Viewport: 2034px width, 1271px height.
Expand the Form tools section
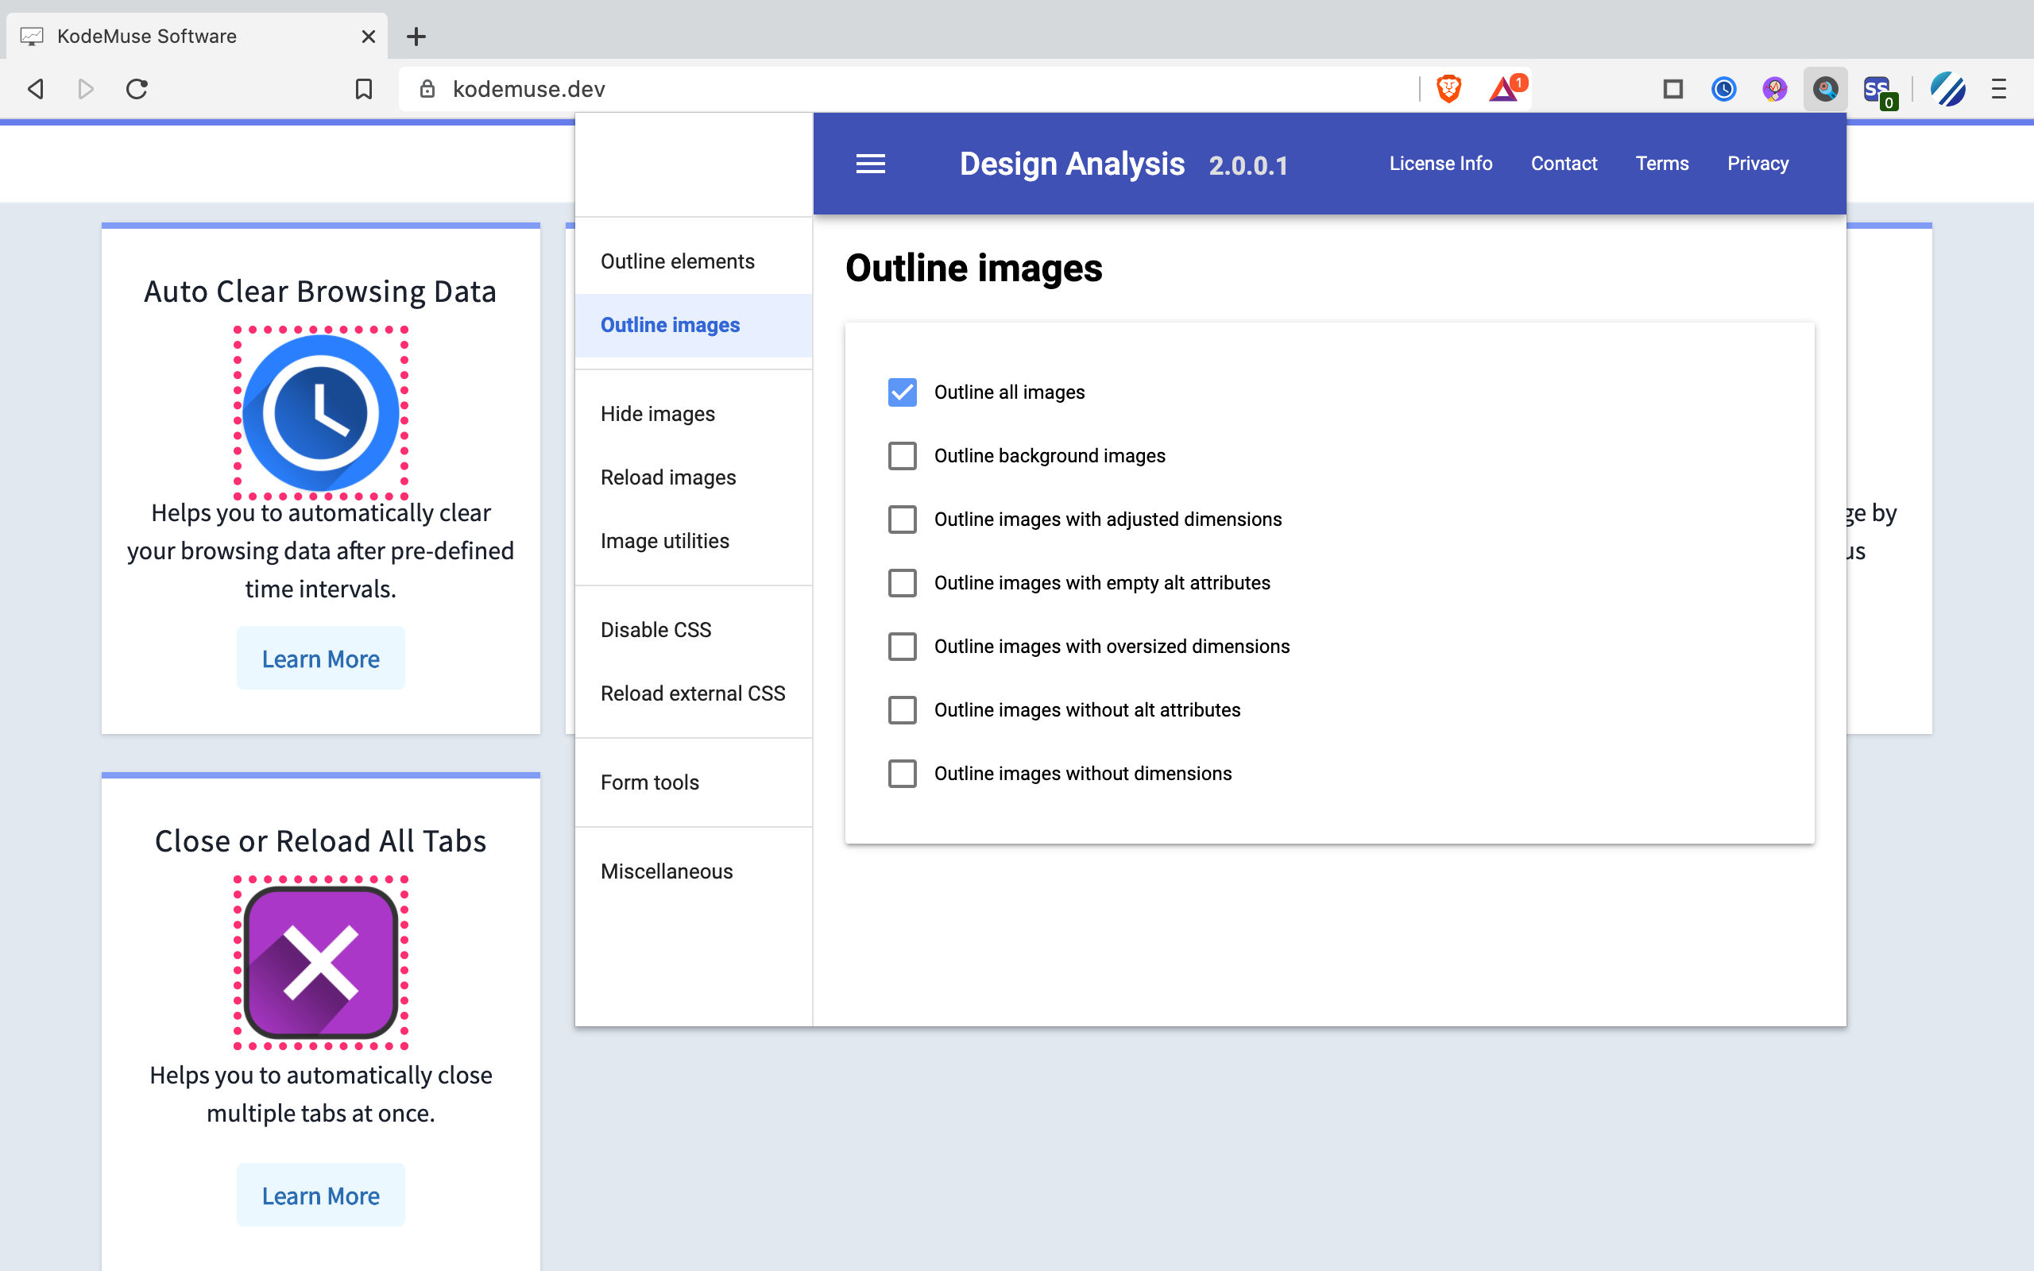coord(648,780)
